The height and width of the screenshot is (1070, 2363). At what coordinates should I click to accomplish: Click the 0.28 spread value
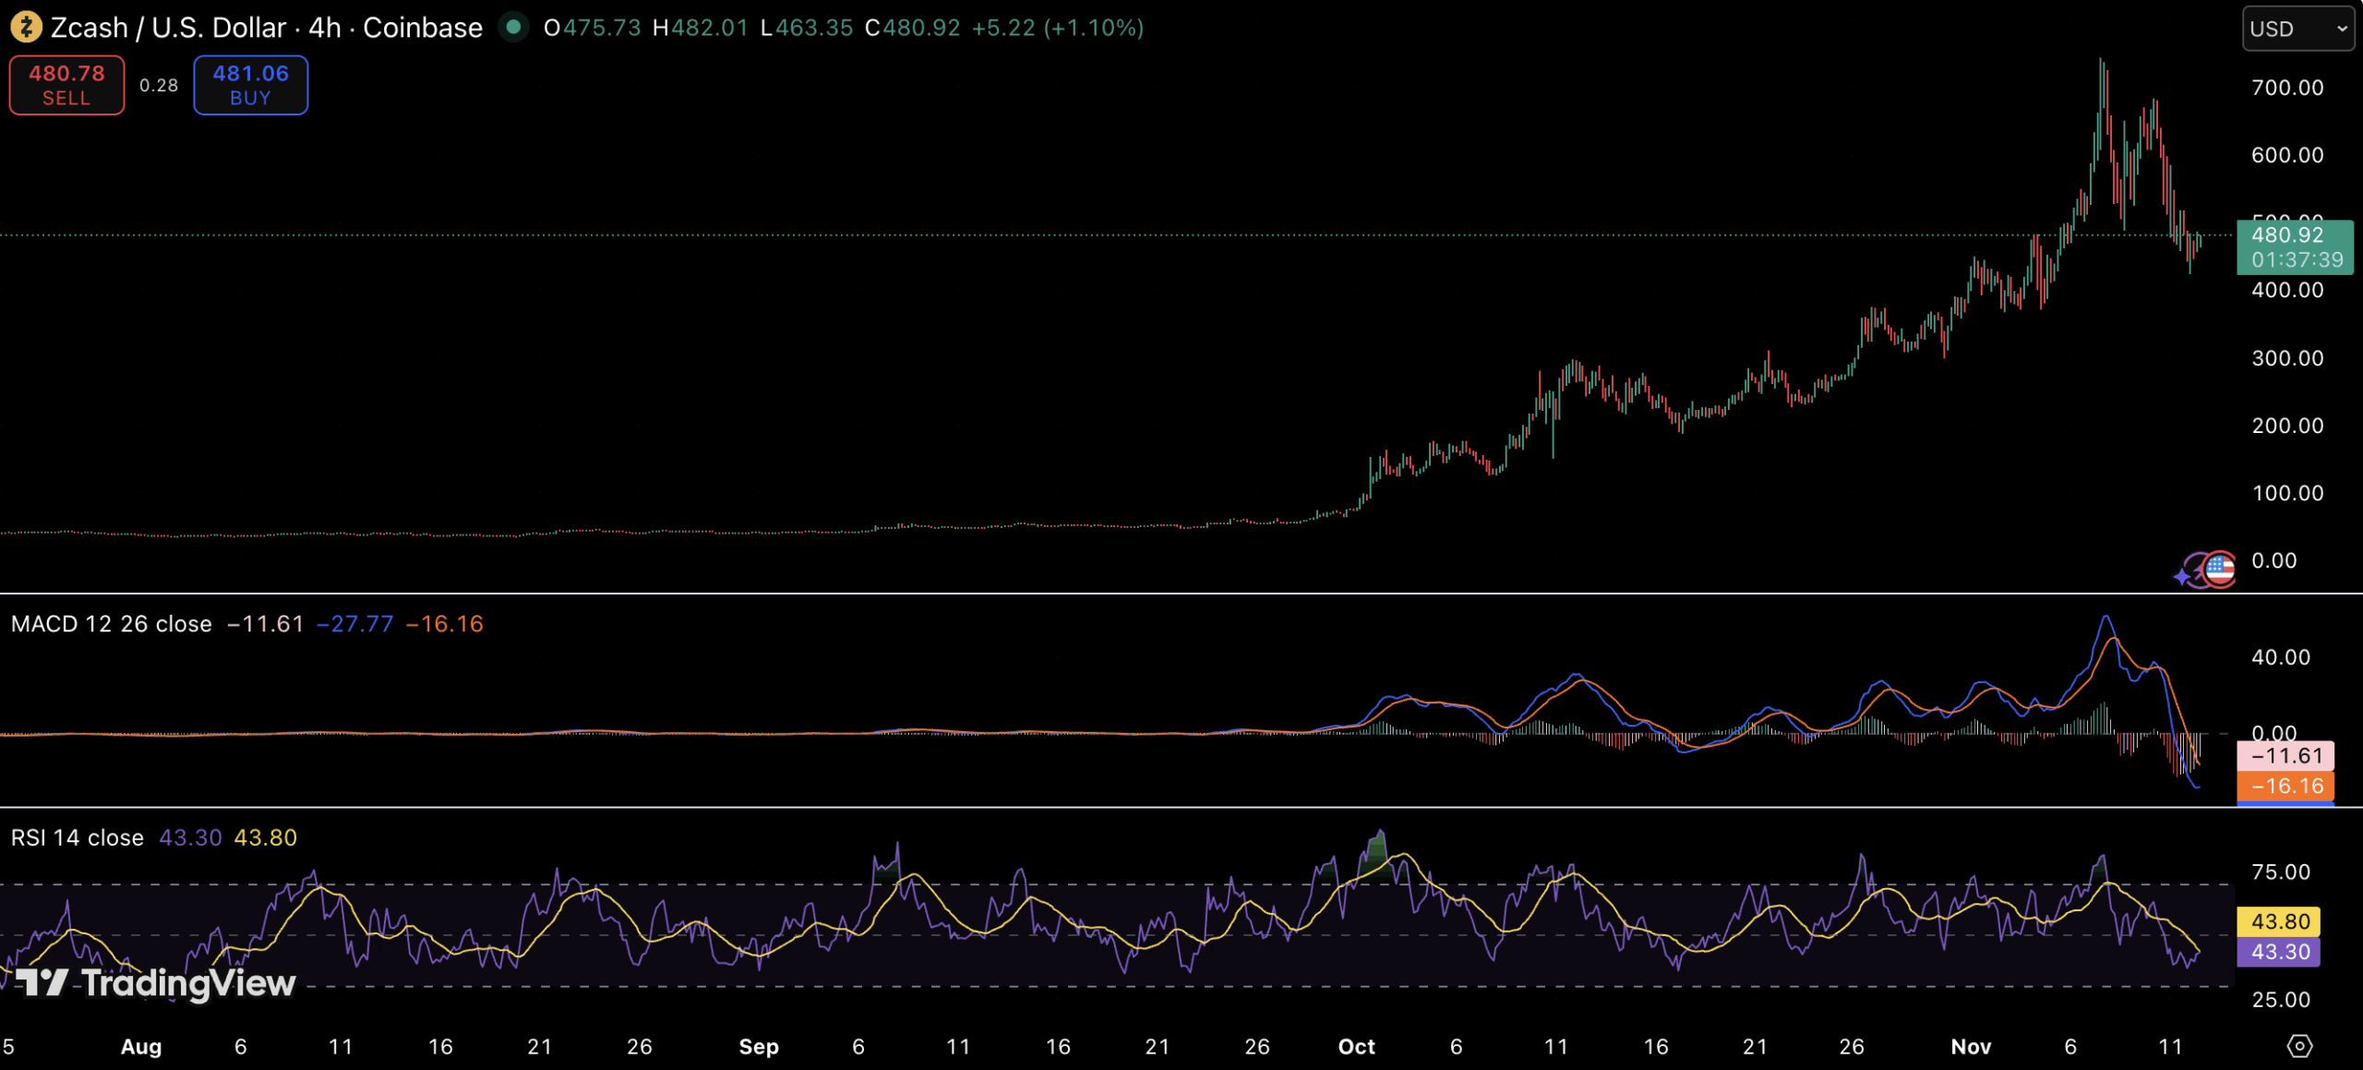pyautogui.click(x=159, y=85)
